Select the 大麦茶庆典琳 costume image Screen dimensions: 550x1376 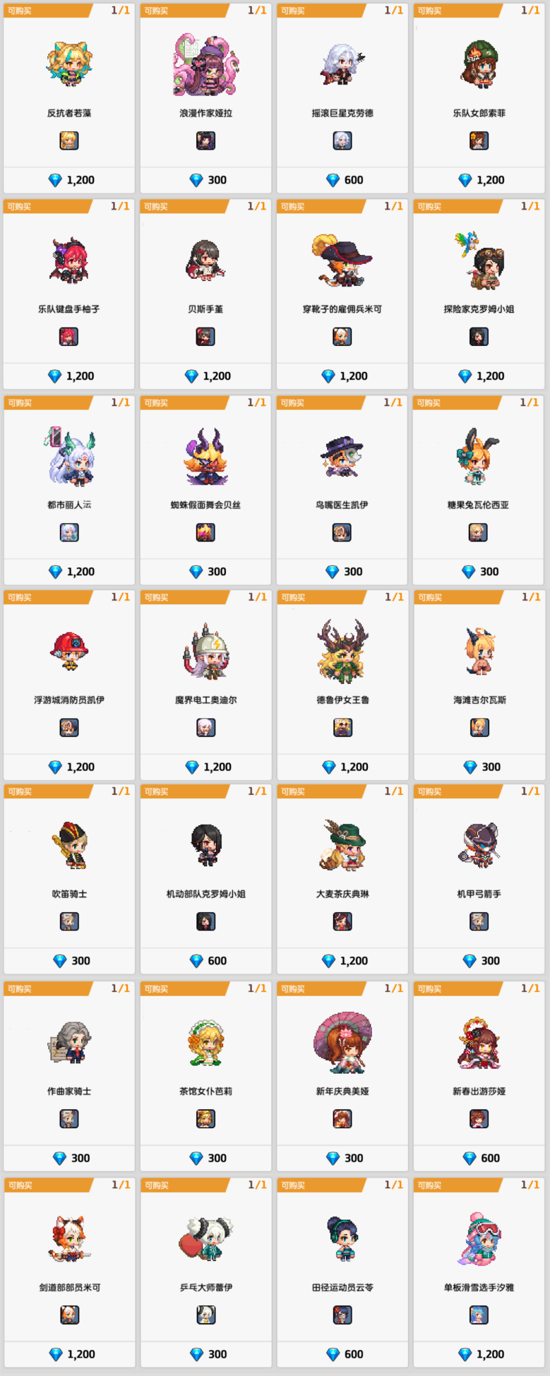[x=342, y=845]
